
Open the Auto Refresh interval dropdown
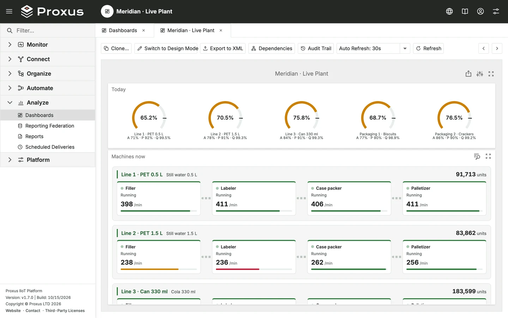coord(405,48)
